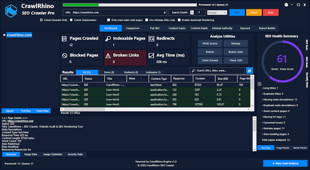Click the results horizontal scrollbar
The image size is (310, 170).
(155, 109)
